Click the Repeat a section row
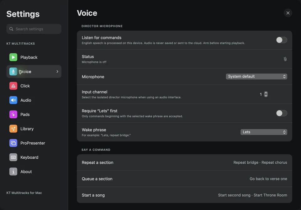301x210 pixels. click(184, 162)
